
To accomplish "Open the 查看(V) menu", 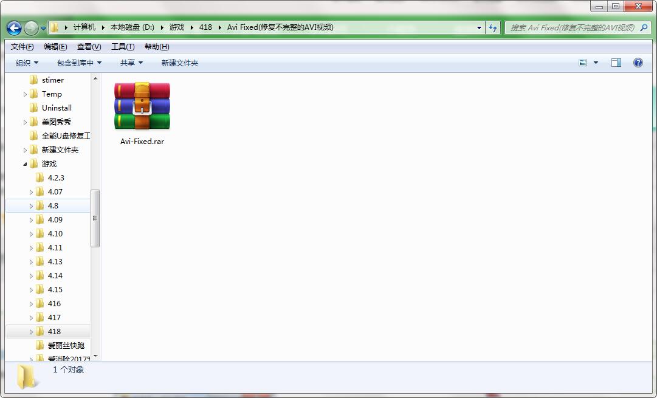I will [89, 47].
